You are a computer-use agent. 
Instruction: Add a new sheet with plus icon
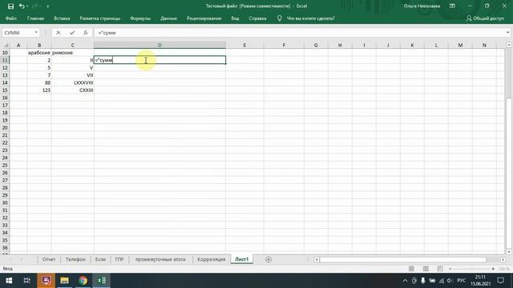269,259
